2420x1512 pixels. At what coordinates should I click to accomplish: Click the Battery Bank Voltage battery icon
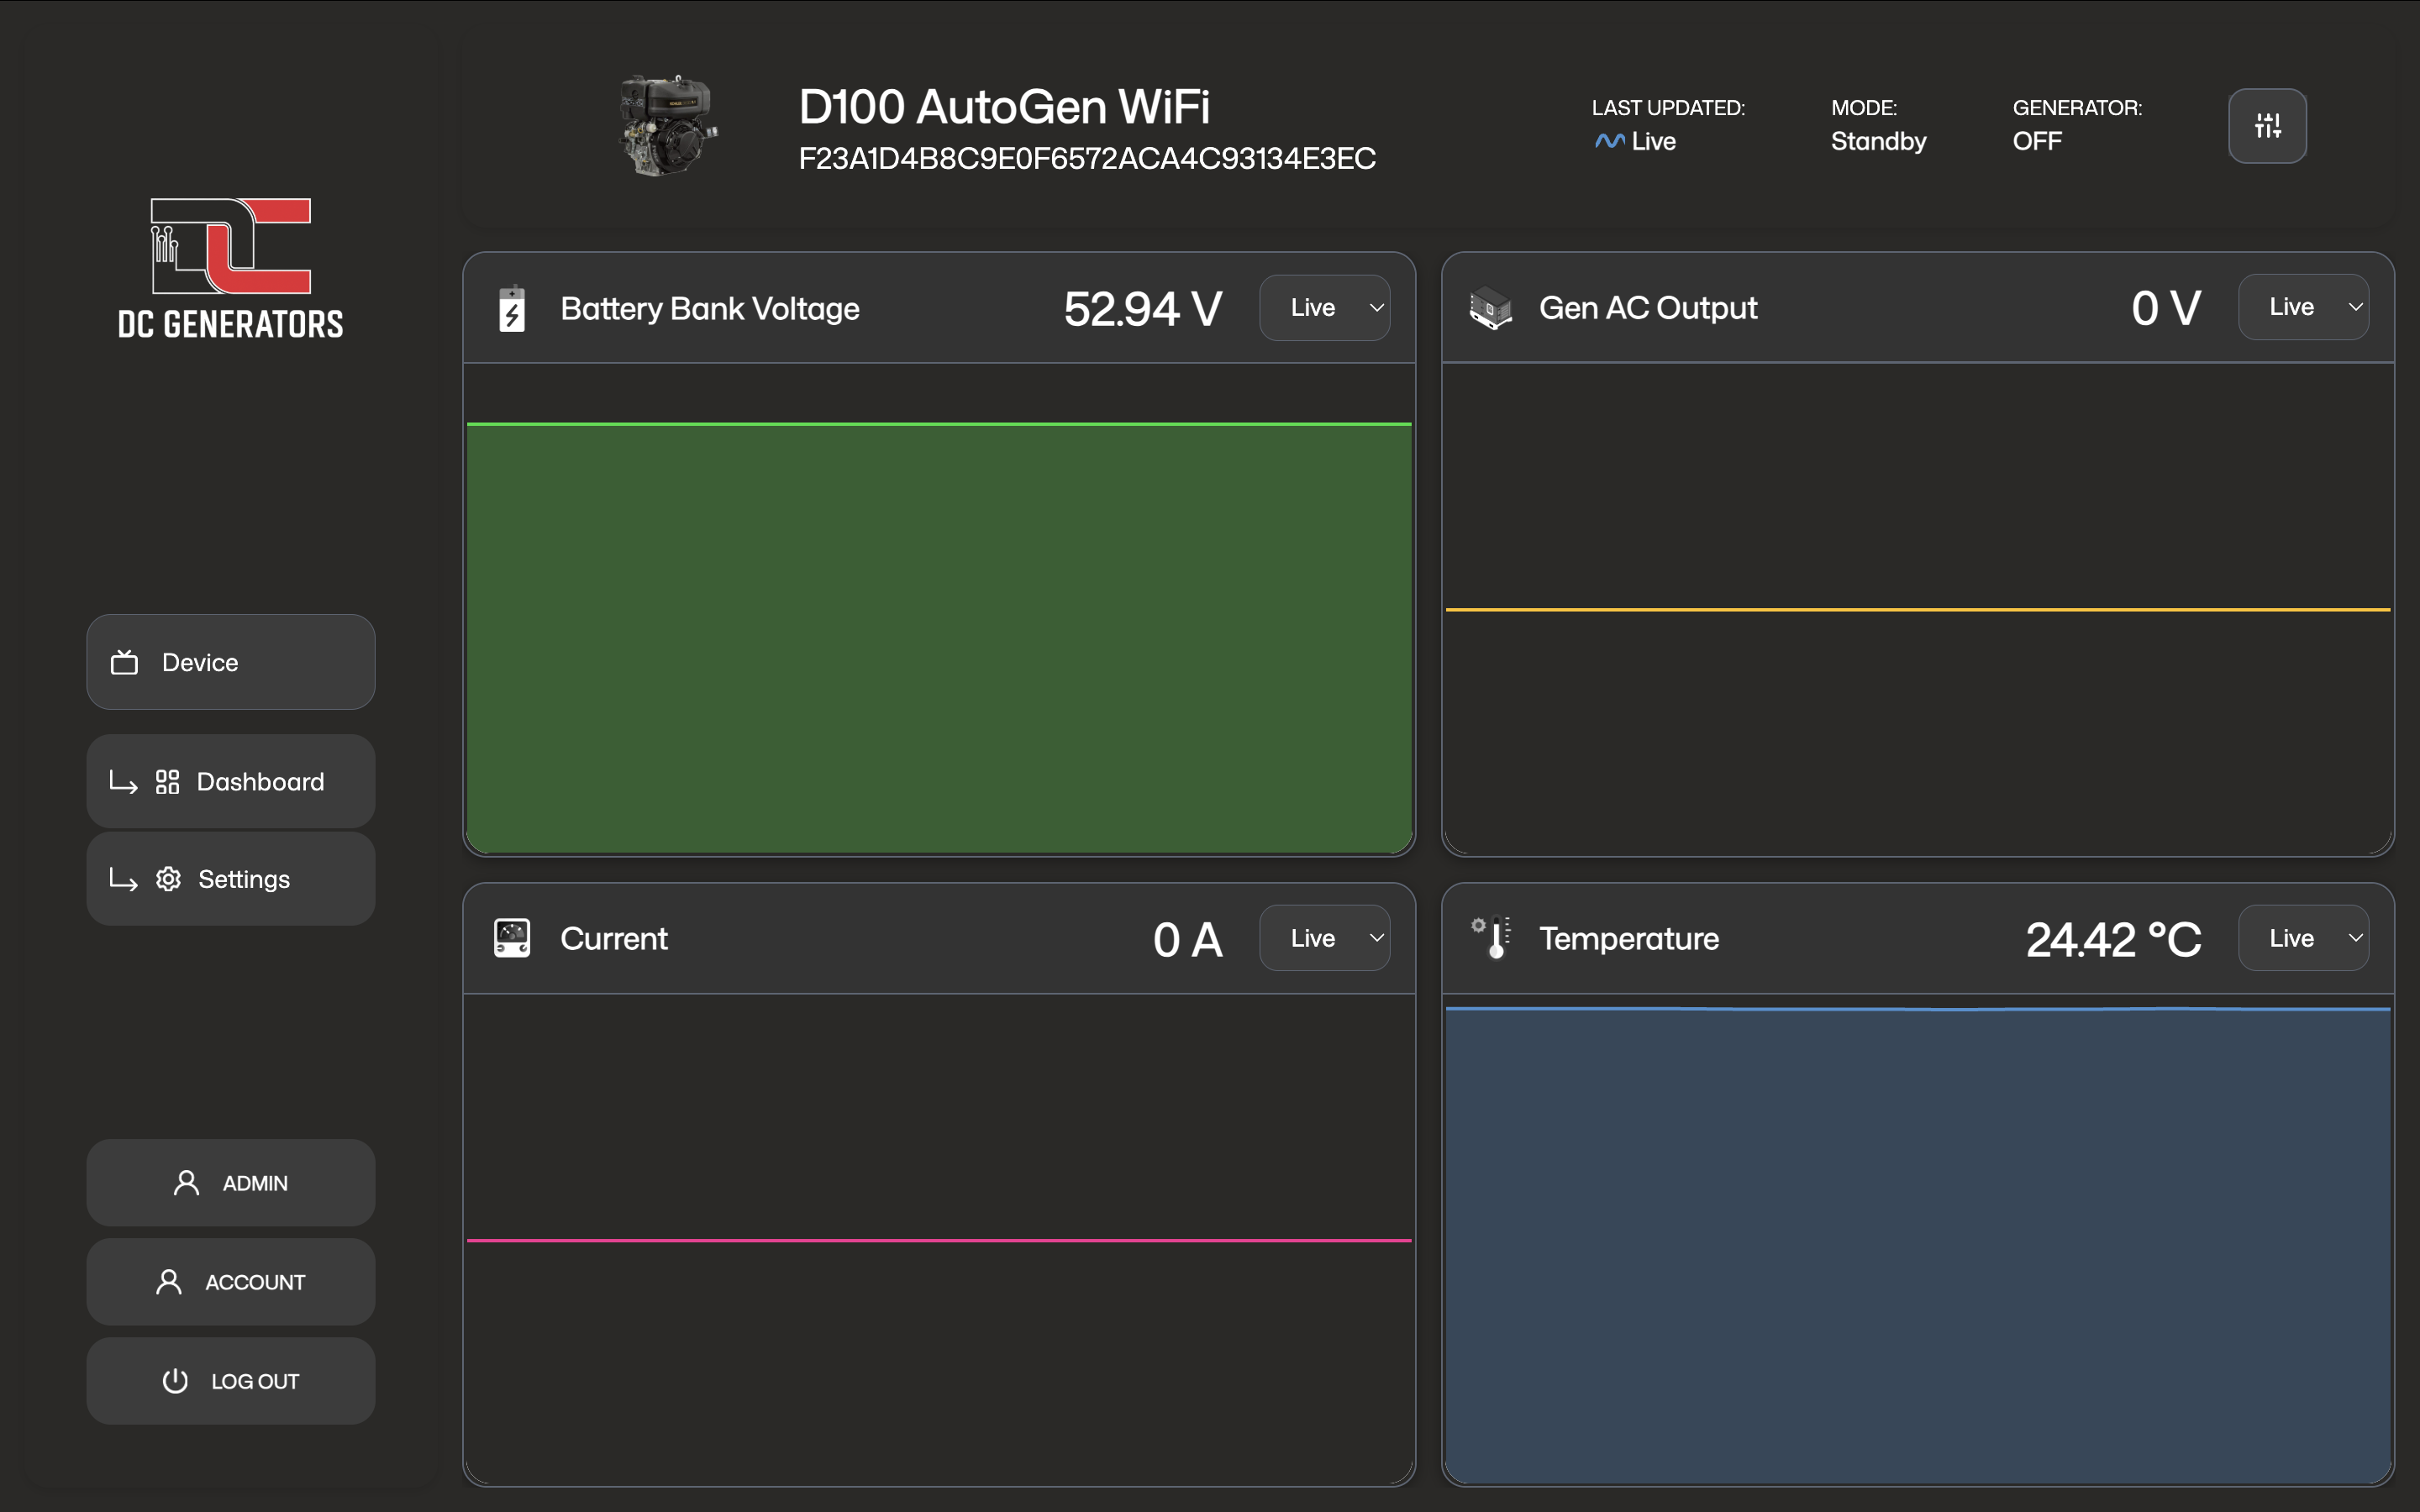click(512, 308)
